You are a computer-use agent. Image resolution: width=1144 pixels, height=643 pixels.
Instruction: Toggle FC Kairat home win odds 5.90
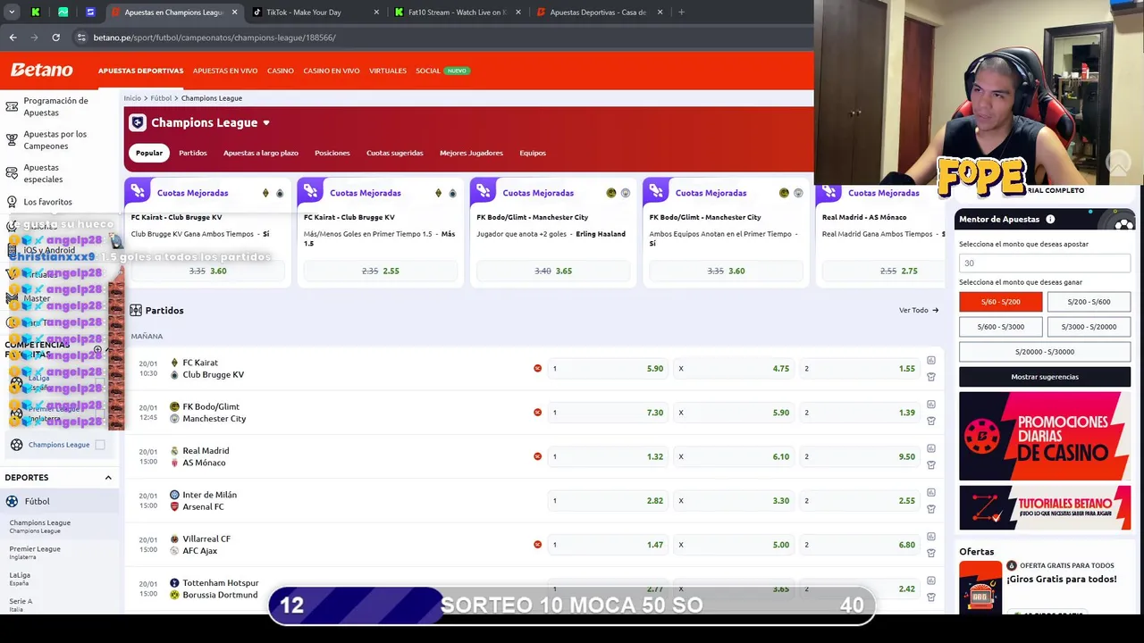(608, 368)
